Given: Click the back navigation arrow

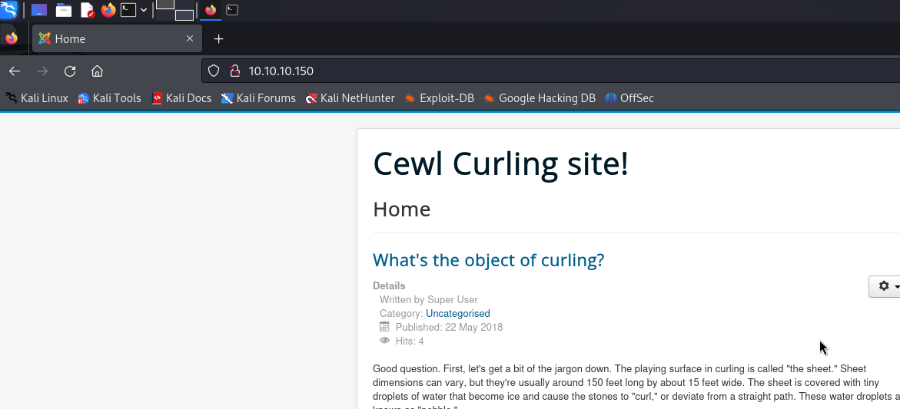Looking at the screenshot, I should (15, 71).
